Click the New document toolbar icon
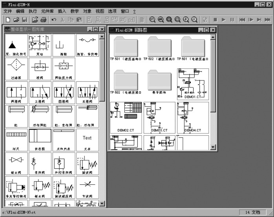 (8, 20)
